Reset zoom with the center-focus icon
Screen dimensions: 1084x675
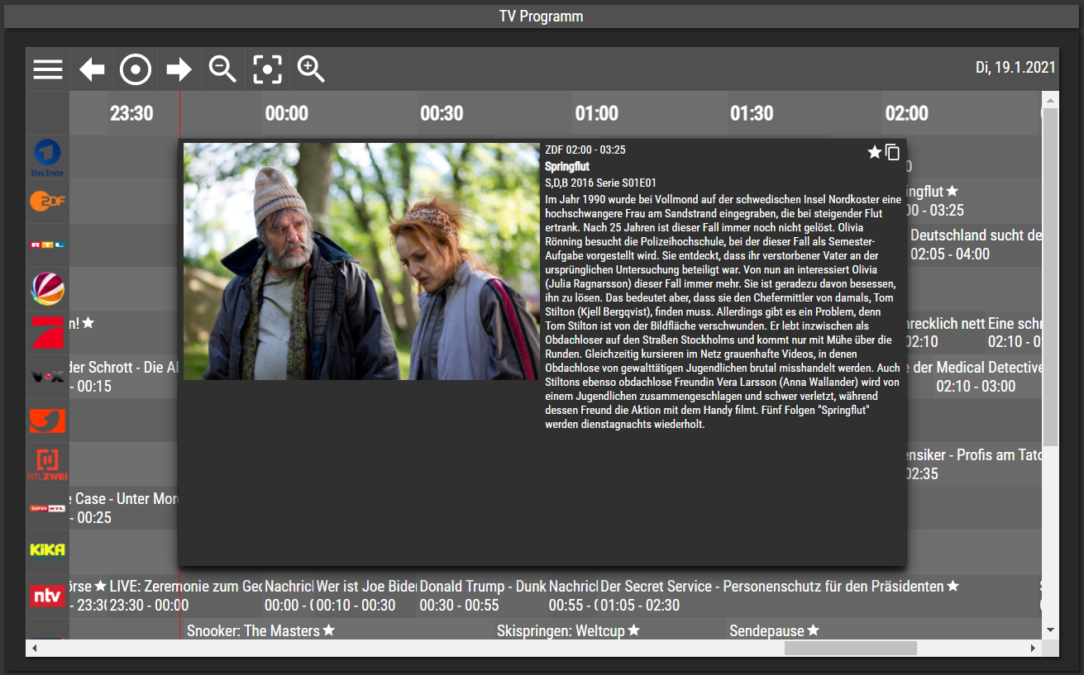coord(267,69)
